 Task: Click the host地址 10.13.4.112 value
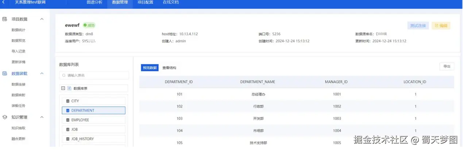coord(188,34)
